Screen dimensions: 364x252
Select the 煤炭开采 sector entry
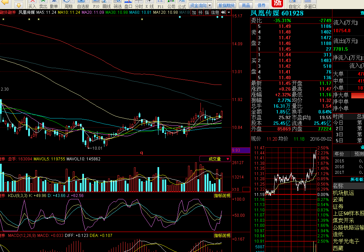(x=343, y=220)
